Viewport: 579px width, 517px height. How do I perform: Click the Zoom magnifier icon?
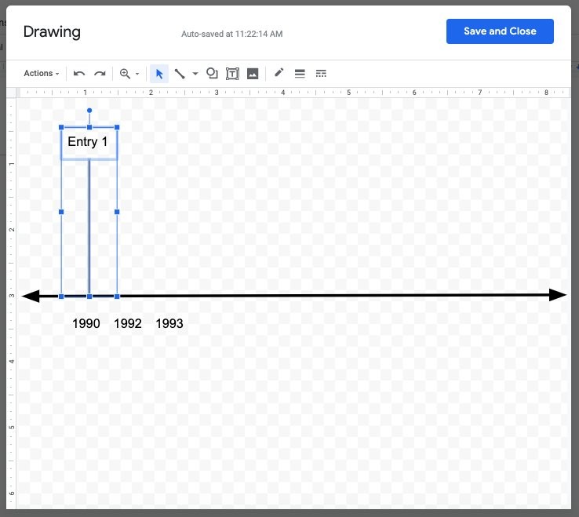(x=125, y=74)
